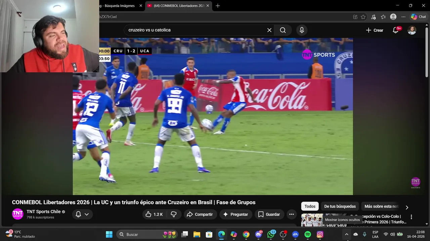Open the weather widget showing 13°C

(x=20, y=234)
